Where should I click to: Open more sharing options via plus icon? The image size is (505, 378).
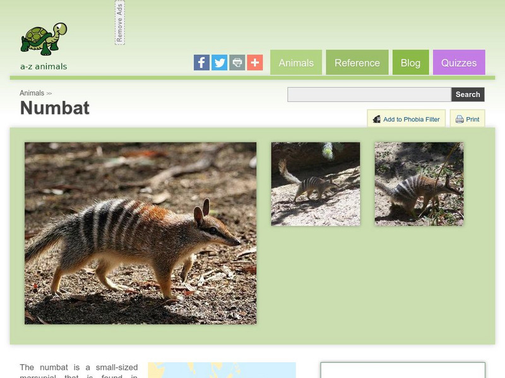254,62
